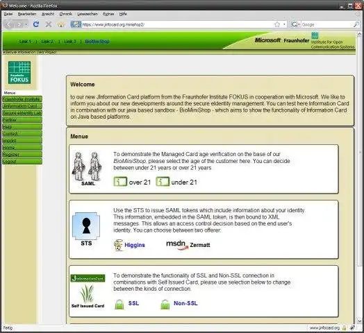Select the SSL connection link
The width and height of the screenshot is (364, 333).
coord(133,303)
